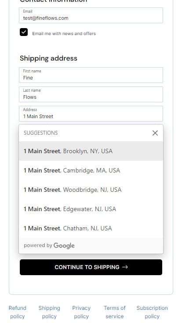View the Privacy policy link
This screenshot has height=323, width=182.
pyautogui.click(x=81, y=312)
